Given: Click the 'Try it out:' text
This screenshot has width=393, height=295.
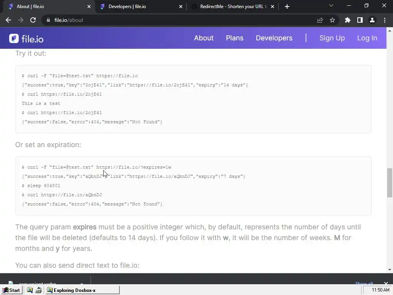Looking at the screenshot, I should pyautogui.click(x=31, y=53).
